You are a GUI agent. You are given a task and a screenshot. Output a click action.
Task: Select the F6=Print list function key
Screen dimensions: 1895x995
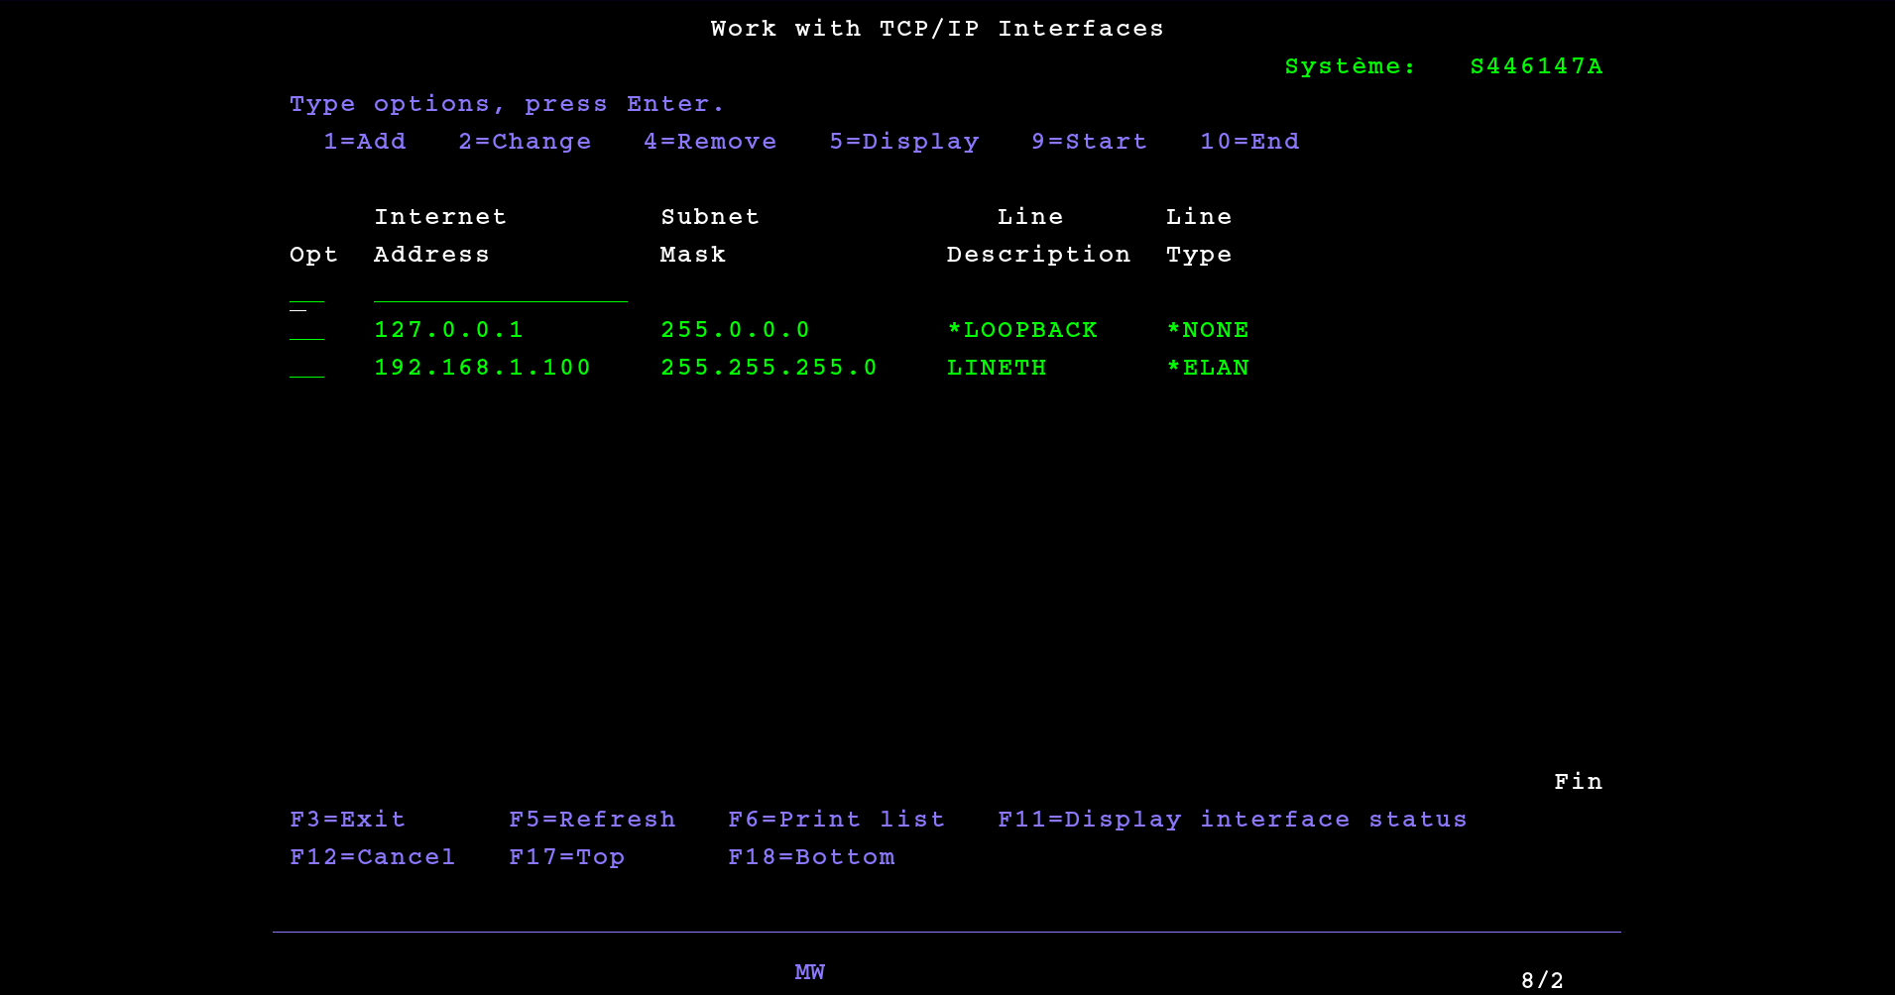836,820
